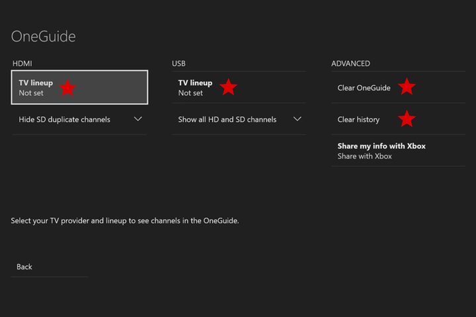Click the Share with Xbox status text
This screenshot has height=317, width=476.
coord(364,157)
